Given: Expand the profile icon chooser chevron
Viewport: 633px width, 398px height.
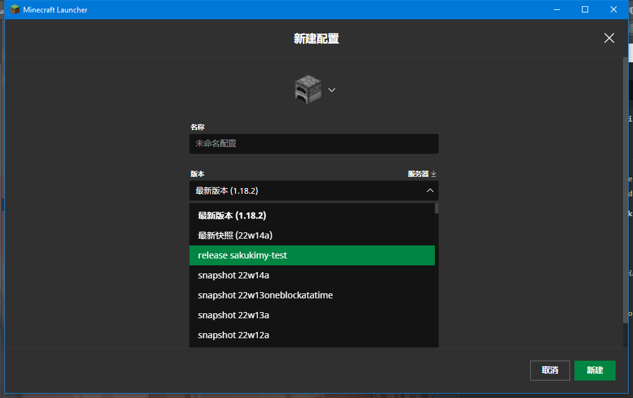Looking at the screenshot, I should point(332,90).
